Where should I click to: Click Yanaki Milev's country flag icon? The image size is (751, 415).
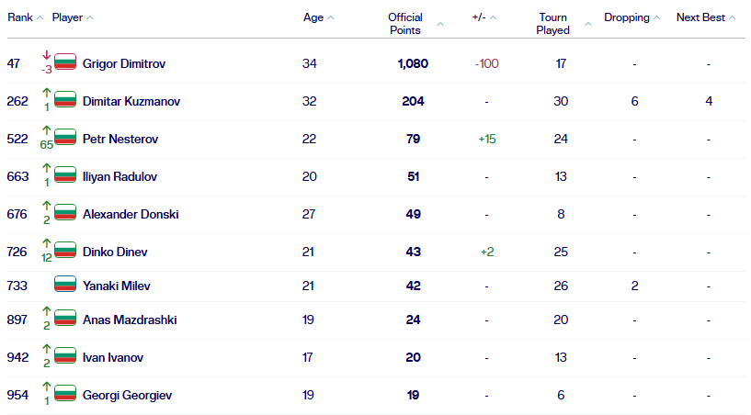(x=65, y=285)
